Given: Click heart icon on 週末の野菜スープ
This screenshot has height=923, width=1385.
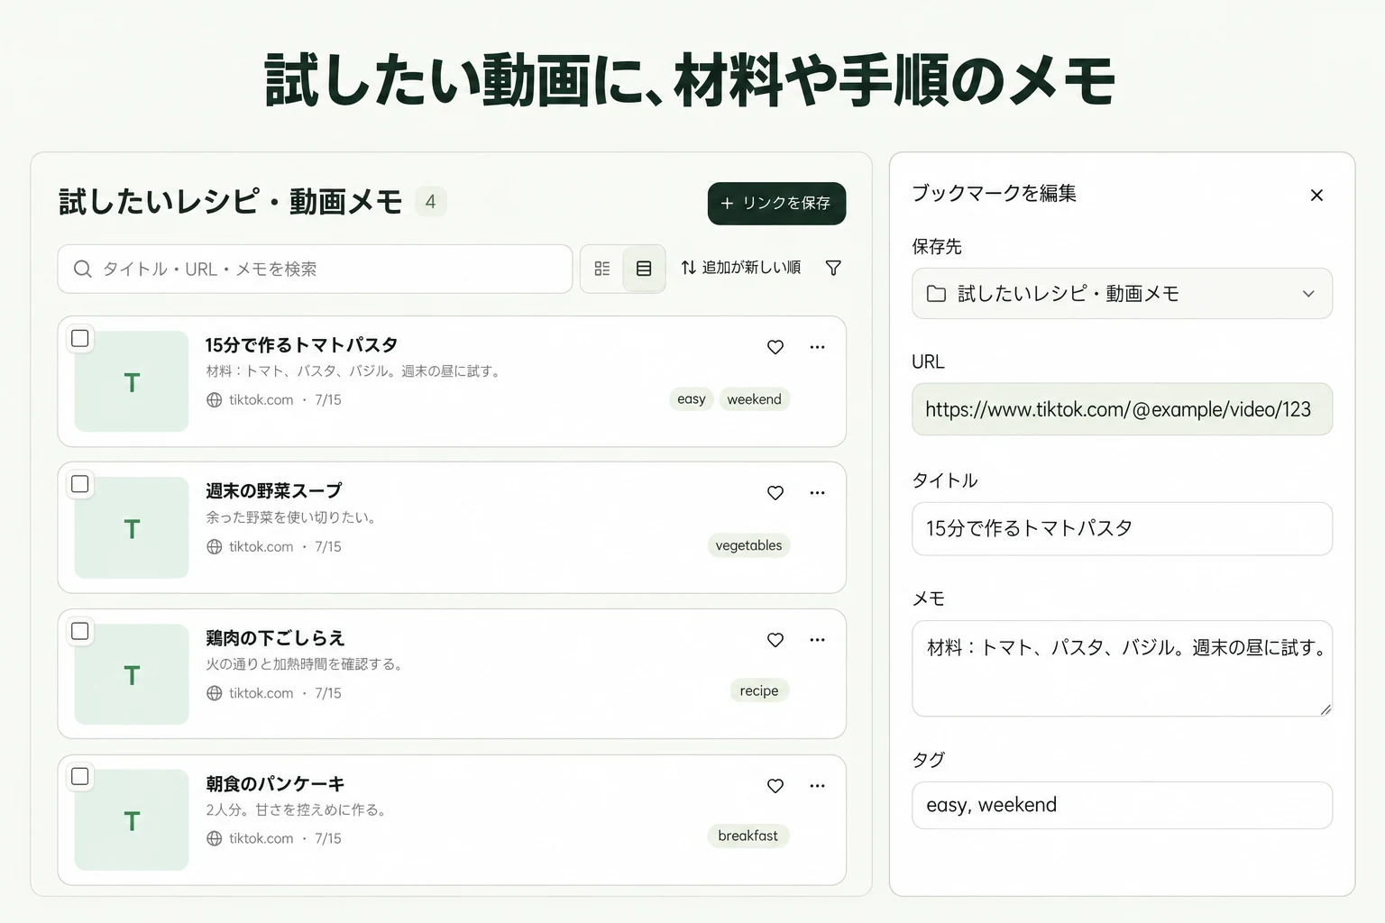Looking at the screenshot, I should point(775,493).
